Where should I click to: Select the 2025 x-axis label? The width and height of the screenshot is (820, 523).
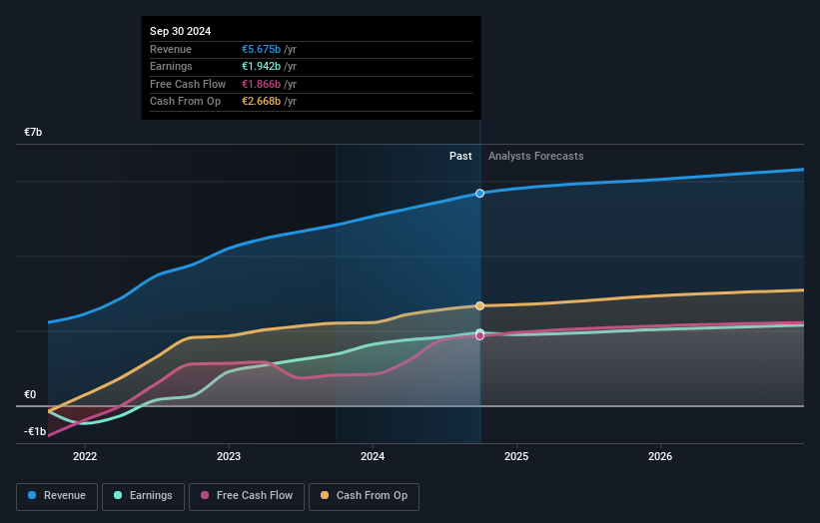click(516, 456)
